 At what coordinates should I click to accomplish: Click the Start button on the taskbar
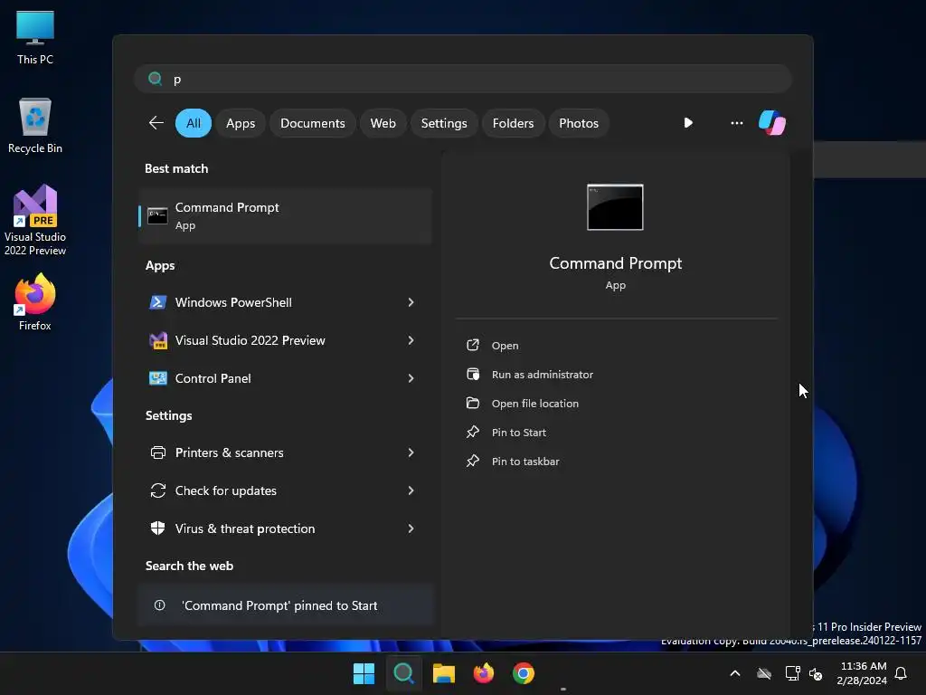[364, 673]
